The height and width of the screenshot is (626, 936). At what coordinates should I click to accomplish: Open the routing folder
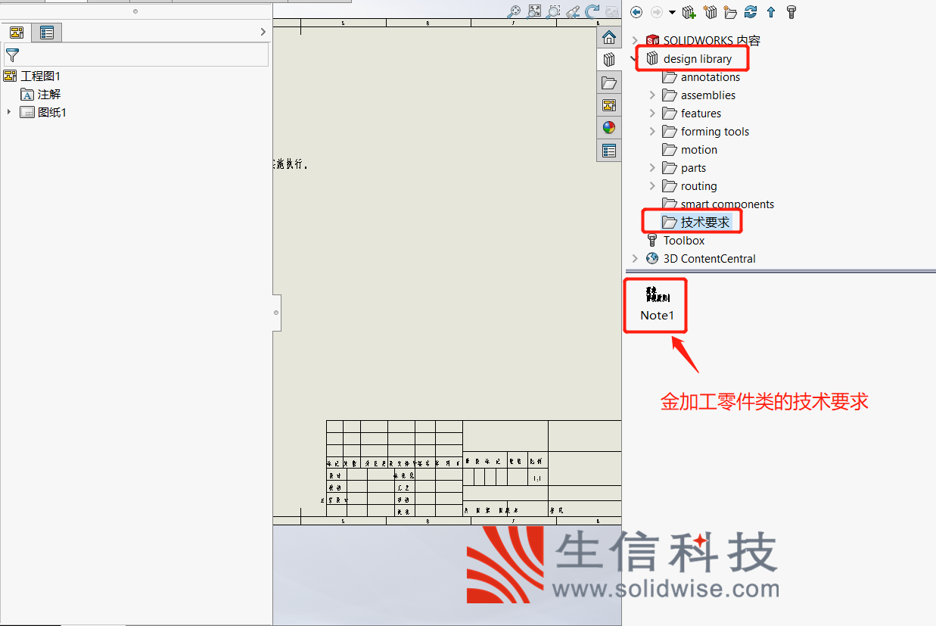coord(699,186)
